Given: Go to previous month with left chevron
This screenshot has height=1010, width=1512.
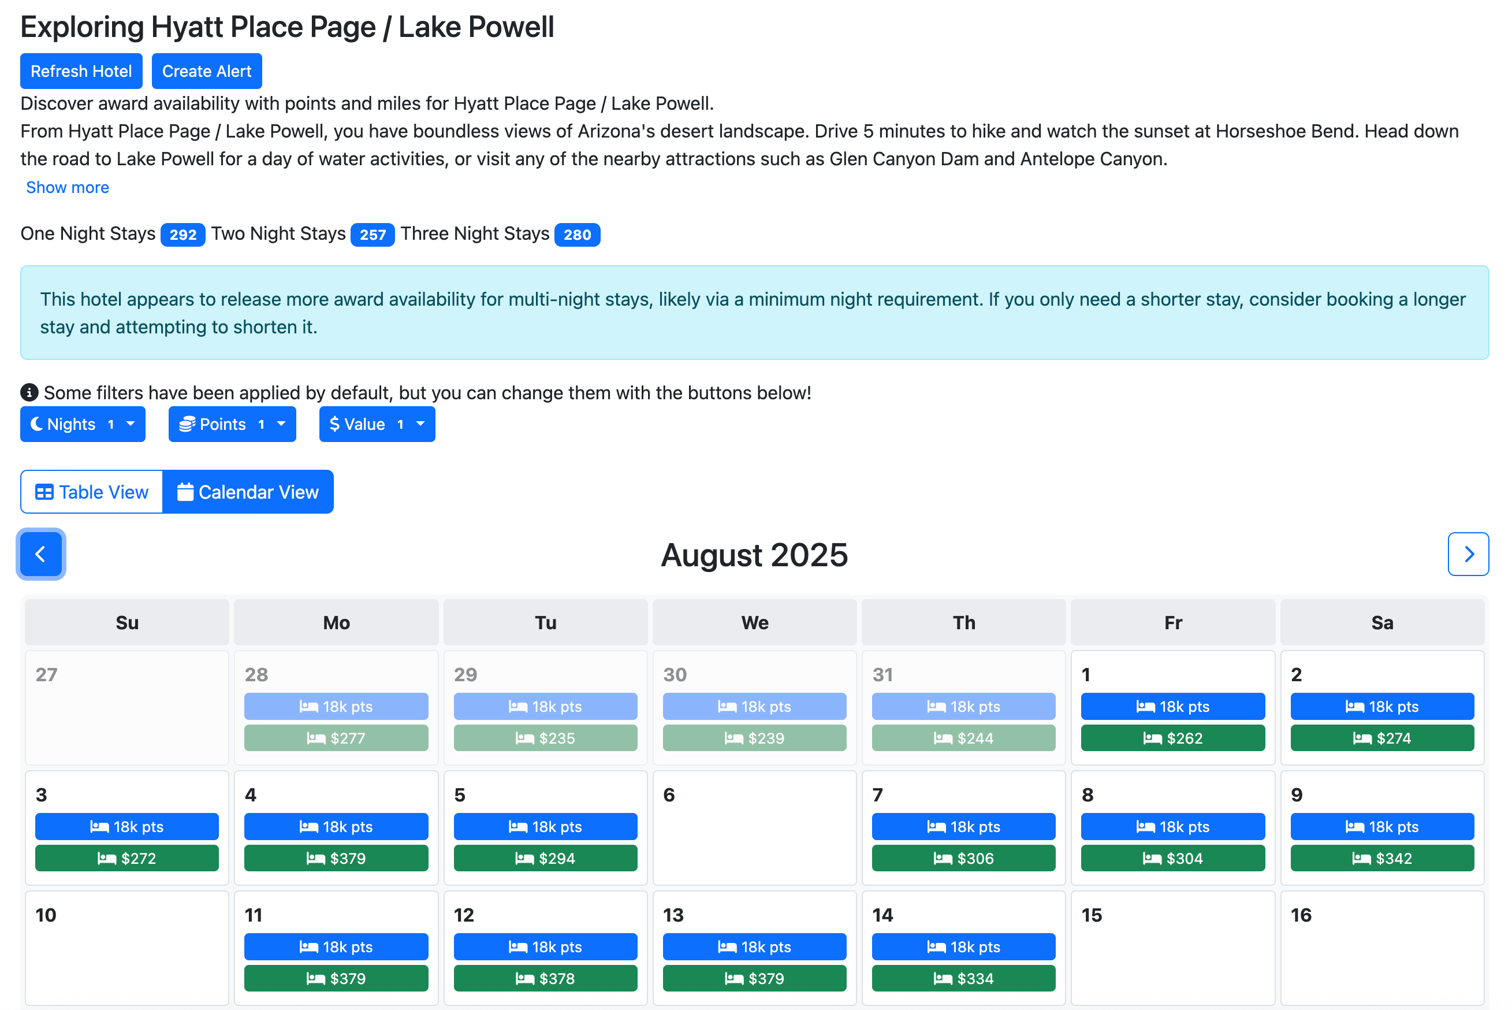Looking at the screenshot, I should 40,554.
